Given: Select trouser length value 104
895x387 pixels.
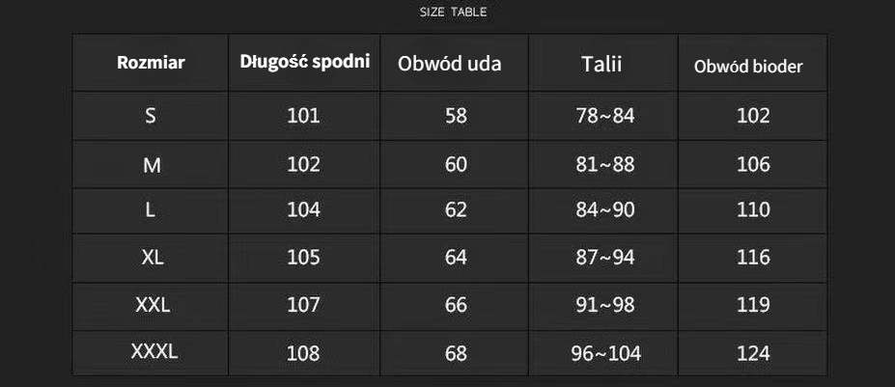Looking at the screenshot, I should (303, 210).
